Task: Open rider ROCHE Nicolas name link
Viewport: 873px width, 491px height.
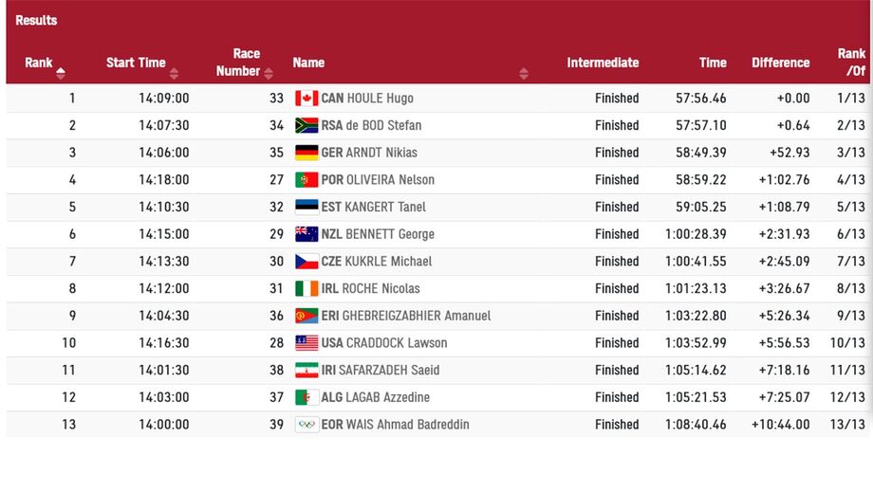Action: pos(381,289)
